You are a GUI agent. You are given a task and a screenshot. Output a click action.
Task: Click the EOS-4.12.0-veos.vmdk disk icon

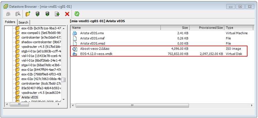[x=75, y=54]
